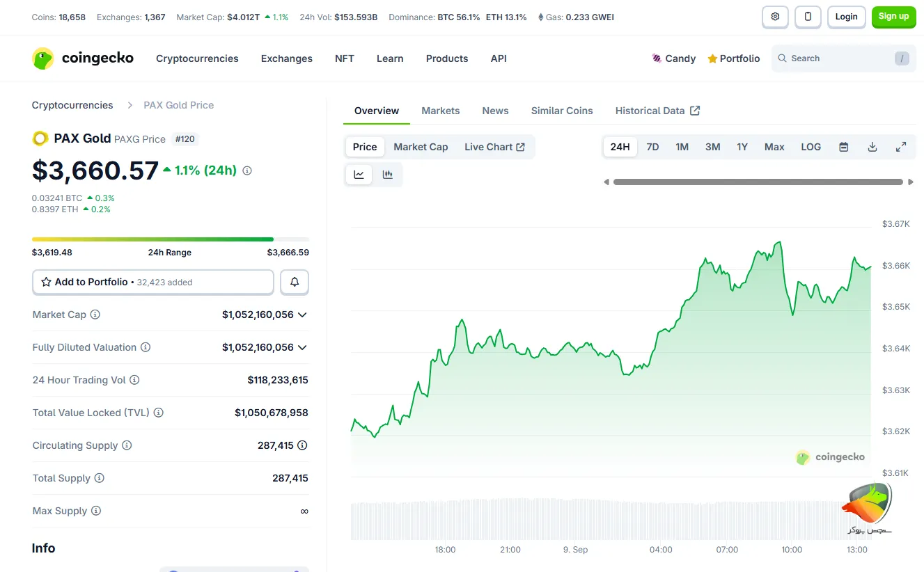Open the Similar Coins tab

tap(561, 111)
